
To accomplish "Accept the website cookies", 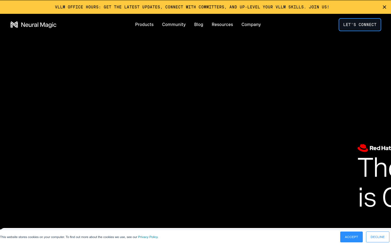I will click(x=351, y=237).
